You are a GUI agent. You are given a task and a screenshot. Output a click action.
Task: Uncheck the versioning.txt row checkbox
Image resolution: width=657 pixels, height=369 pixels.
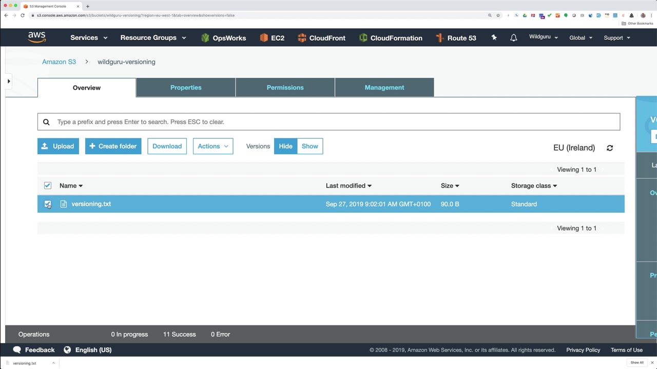coord(48,204)
